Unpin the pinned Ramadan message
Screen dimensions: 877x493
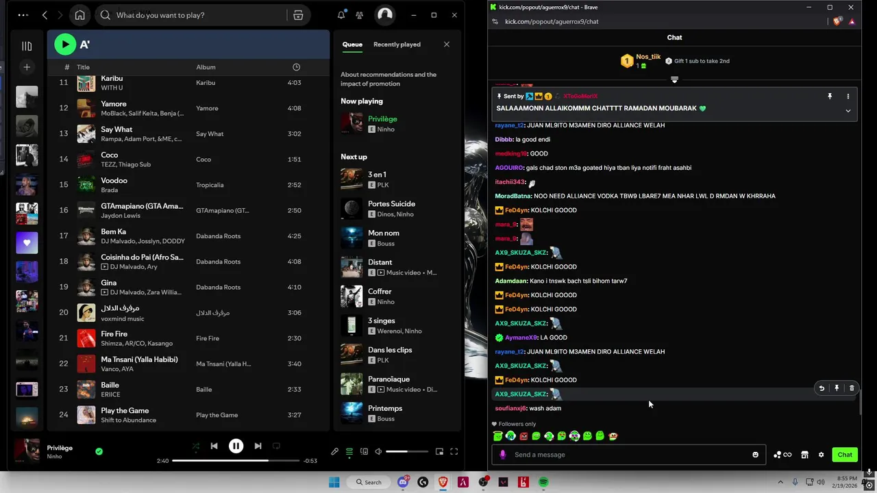(x=830, y=97)
